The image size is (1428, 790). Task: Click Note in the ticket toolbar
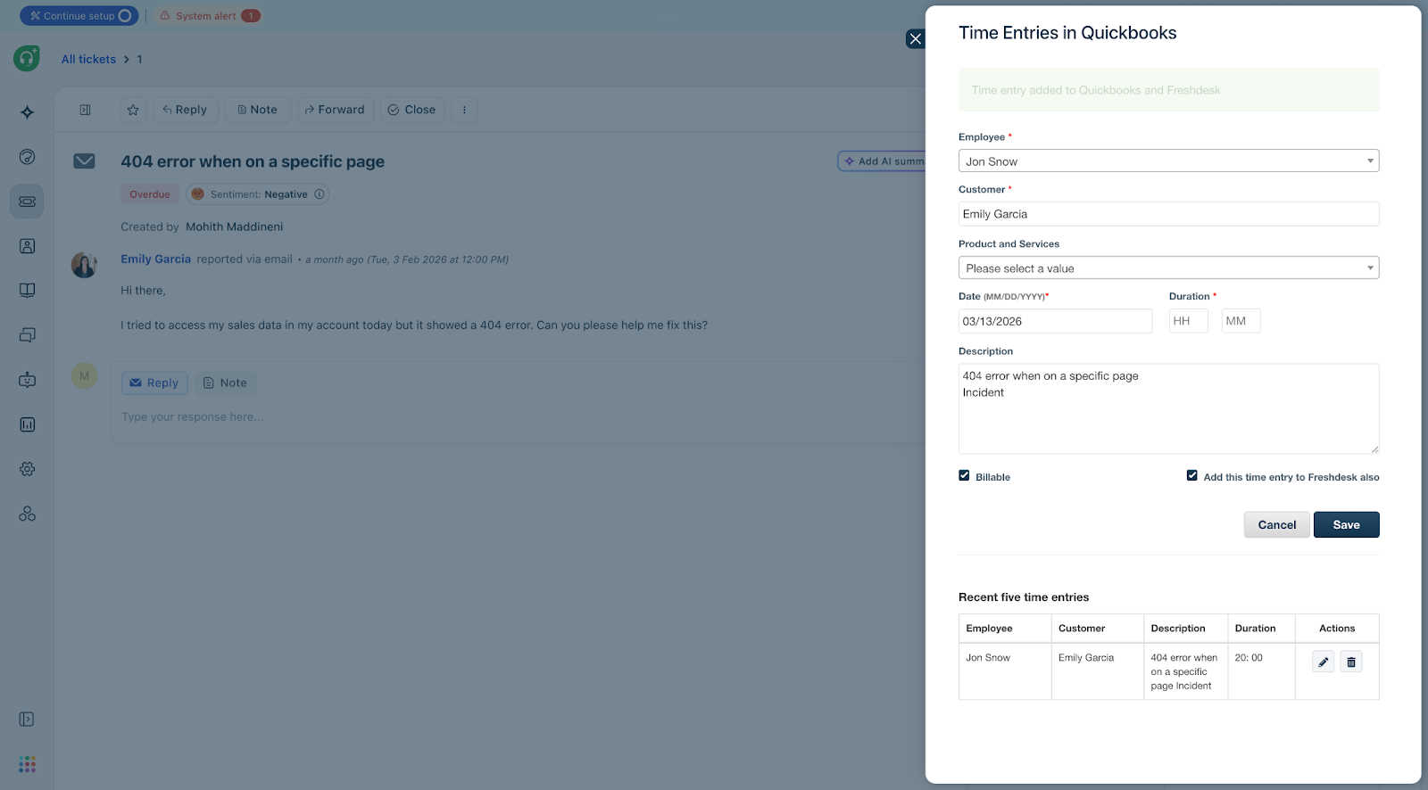tap(258, 110)
